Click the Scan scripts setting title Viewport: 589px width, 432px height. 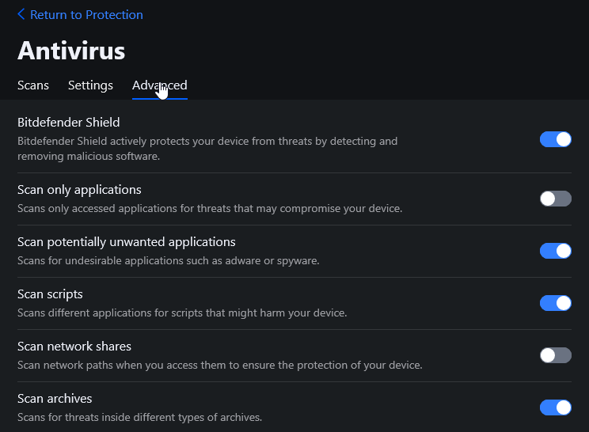coord(50,294)
